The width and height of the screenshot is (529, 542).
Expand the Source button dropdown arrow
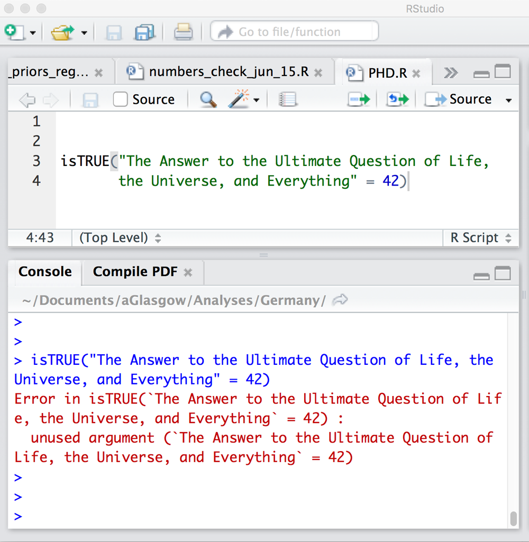click(x=509, y=100)
